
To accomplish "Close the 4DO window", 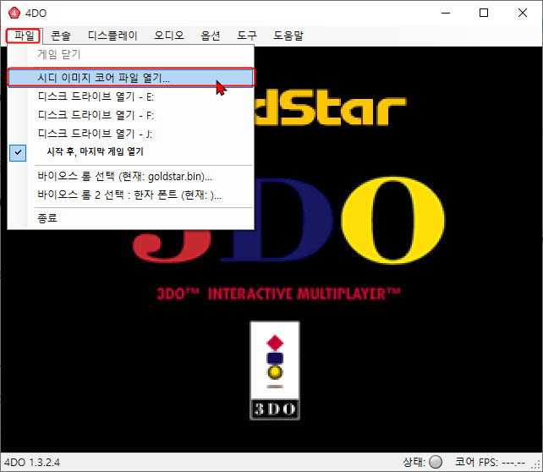I will tap(522, 14).
